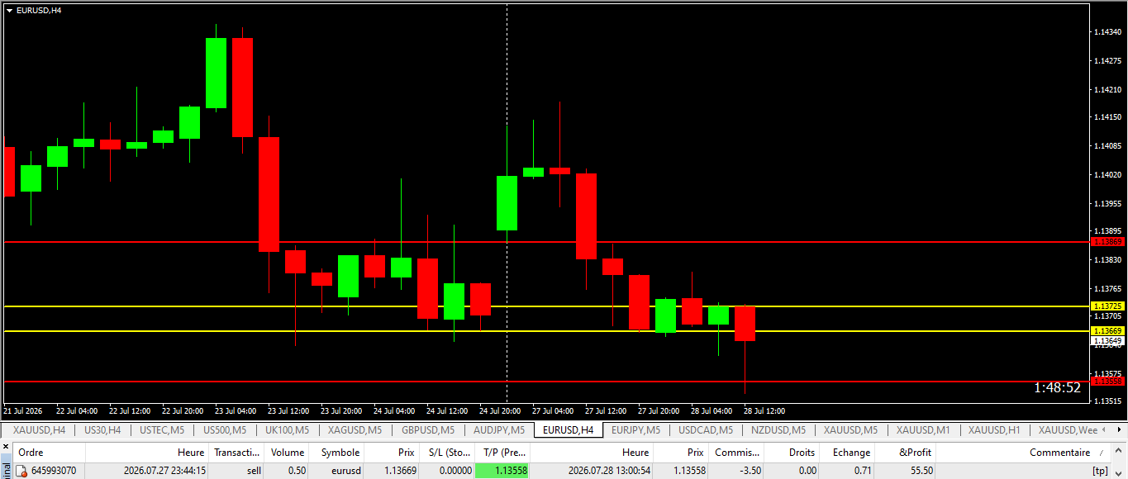Select the red 1.13558 price label on the axis

click(x=1107, y=382)
